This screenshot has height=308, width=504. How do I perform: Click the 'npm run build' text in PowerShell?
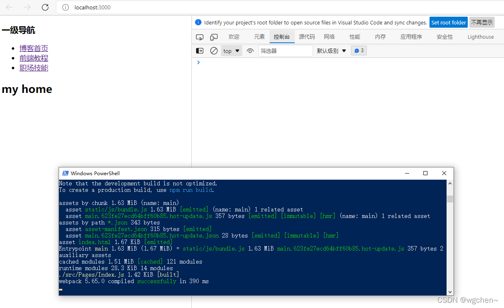191,190
